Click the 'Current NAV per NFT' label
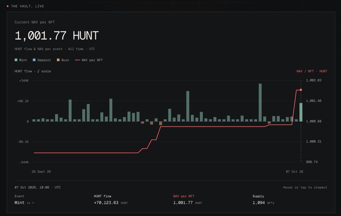The image size is (341, 216). point(35,22)
